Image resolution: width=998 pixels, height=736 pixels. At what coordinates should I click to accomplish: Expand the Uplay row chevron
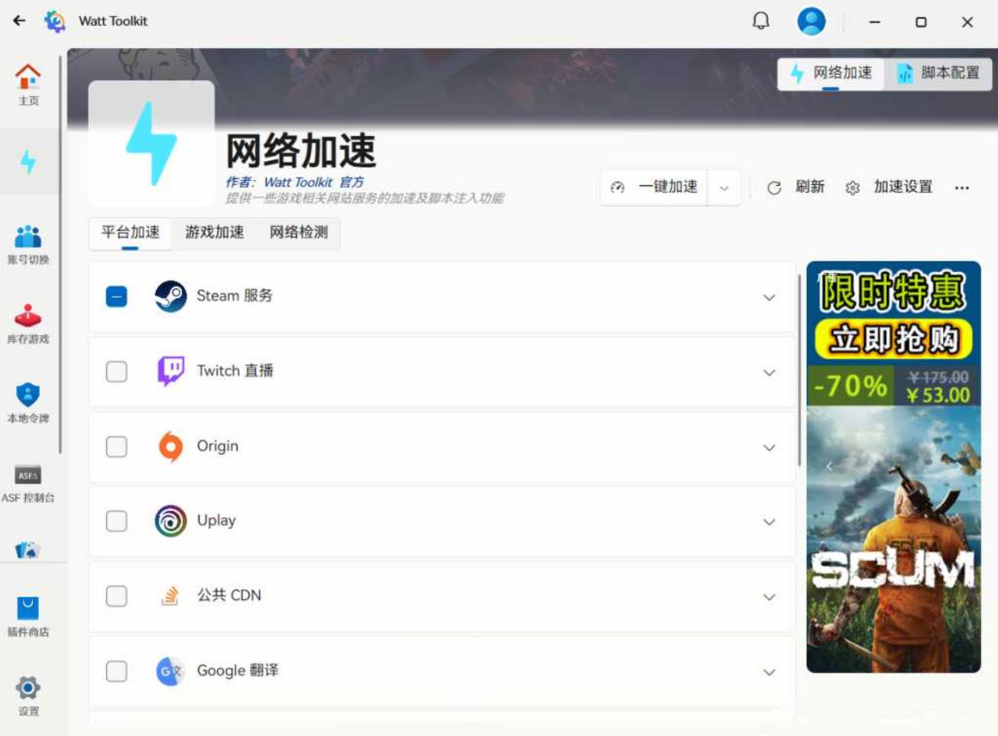(x=769, y=522)
